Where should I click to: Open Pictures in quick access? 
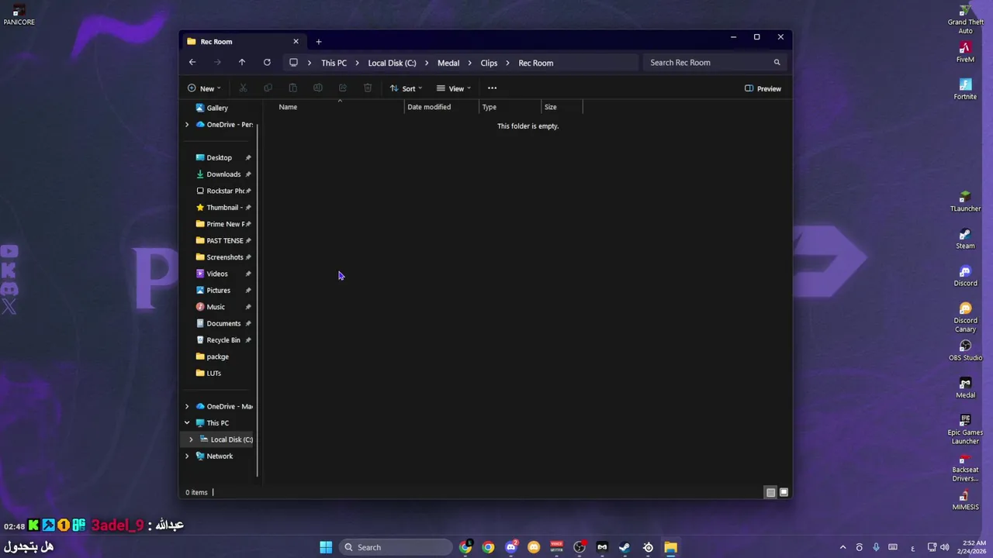tap(219, 291)
